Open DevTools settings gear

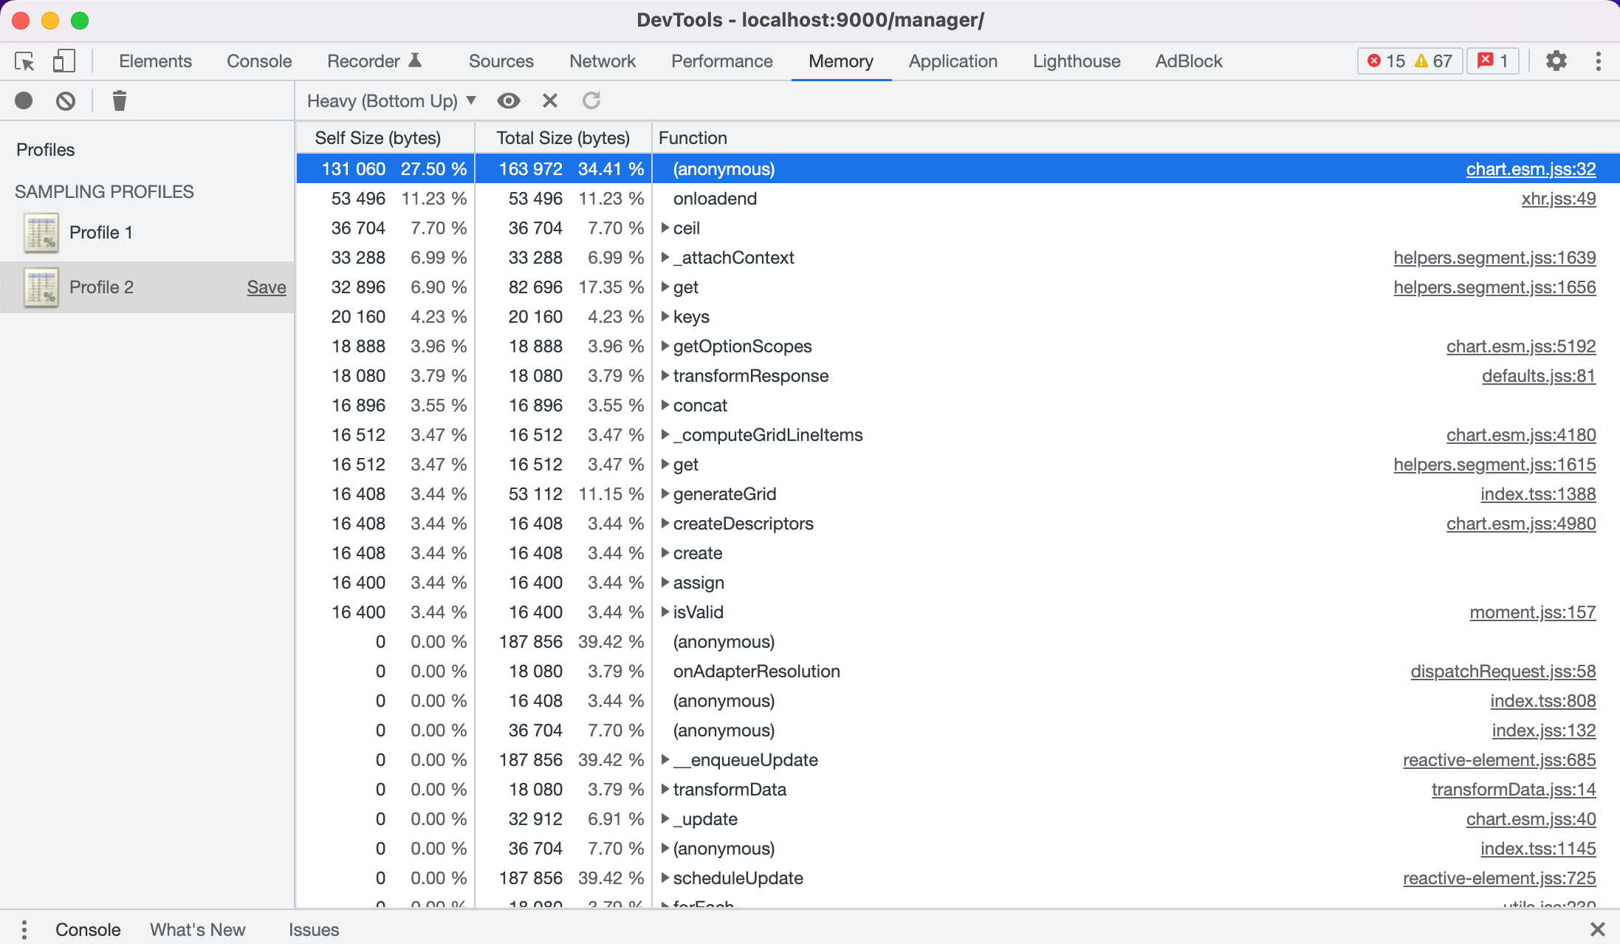point(1556,61)
